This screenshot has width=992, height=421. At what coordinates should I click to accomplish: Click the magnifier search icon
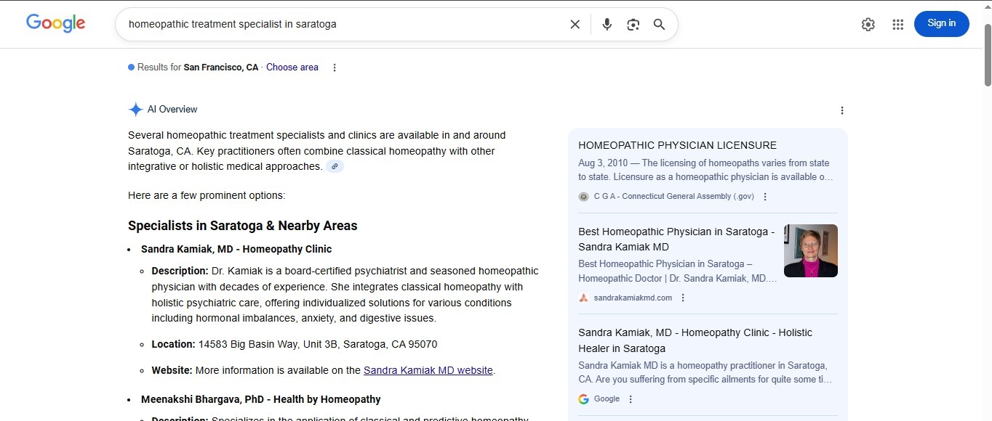pos(659,25)
